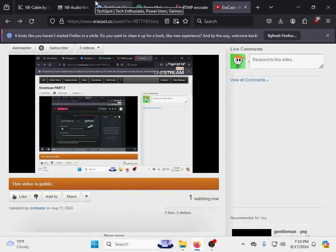
Task: Dislike the video with thumbs-down icon
Action: click(x=36, y=197)
